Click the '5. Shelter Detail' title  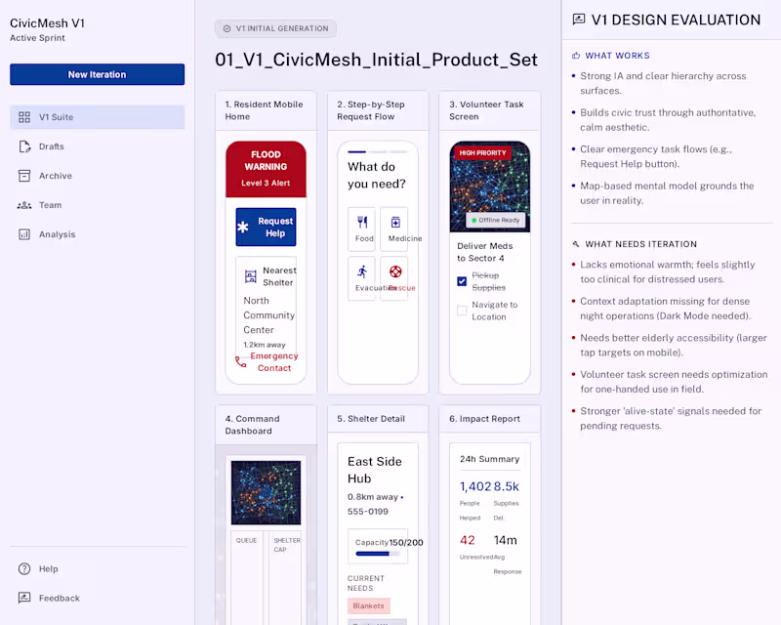click(x=371, y=419)
